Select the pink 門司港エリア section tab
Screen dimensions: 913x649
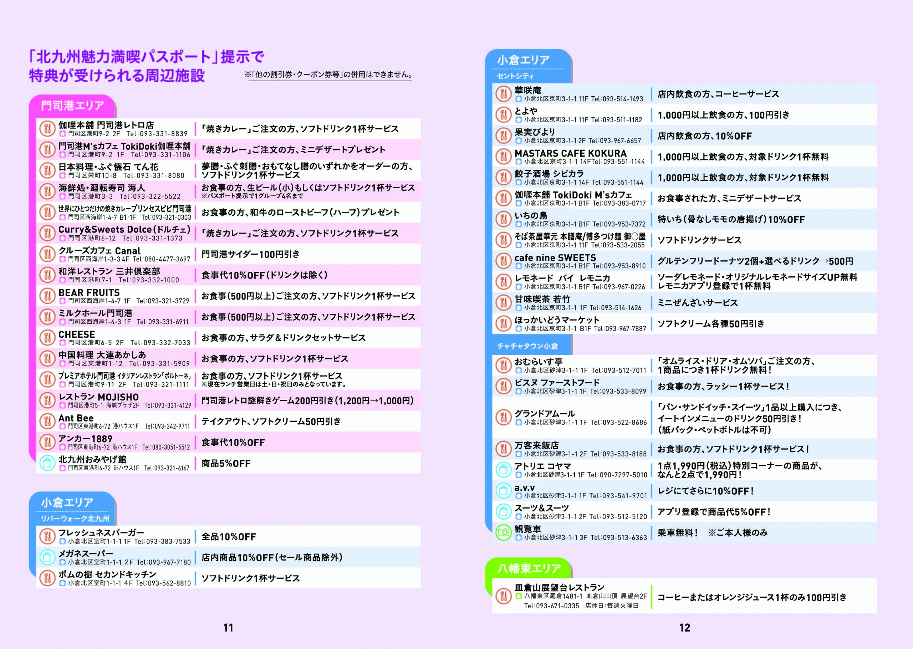[x=72, y=106]
